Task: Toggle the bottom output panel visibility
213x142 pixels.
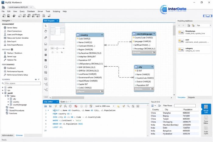Action: pyautogui.click(x=208, y=16)
